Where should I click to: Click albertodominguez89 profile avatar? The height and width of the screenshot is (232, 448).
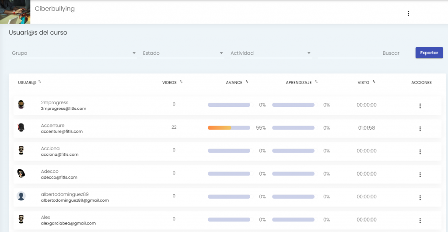[x=21, y=196]
